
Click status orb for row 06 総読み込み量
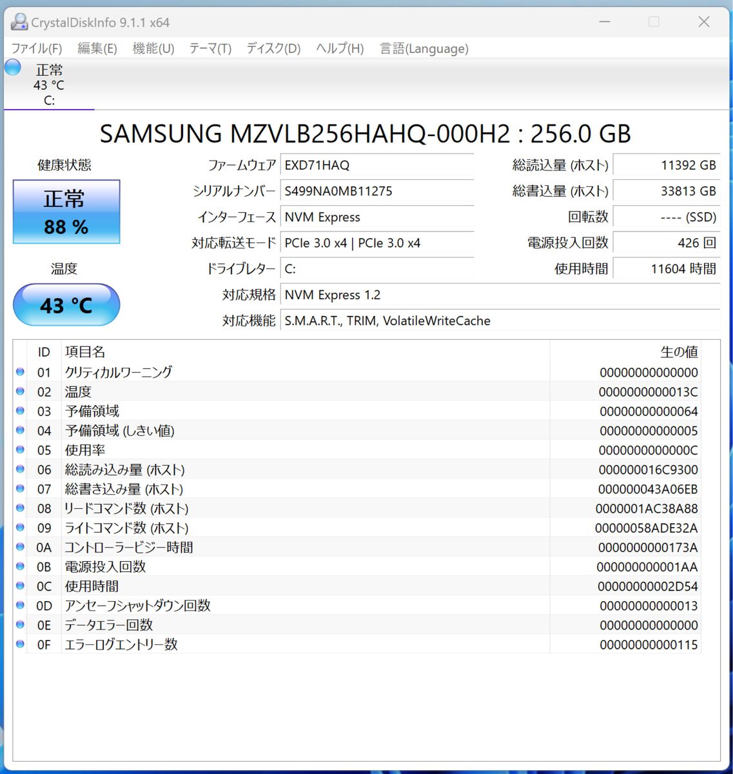coord(20,469)
